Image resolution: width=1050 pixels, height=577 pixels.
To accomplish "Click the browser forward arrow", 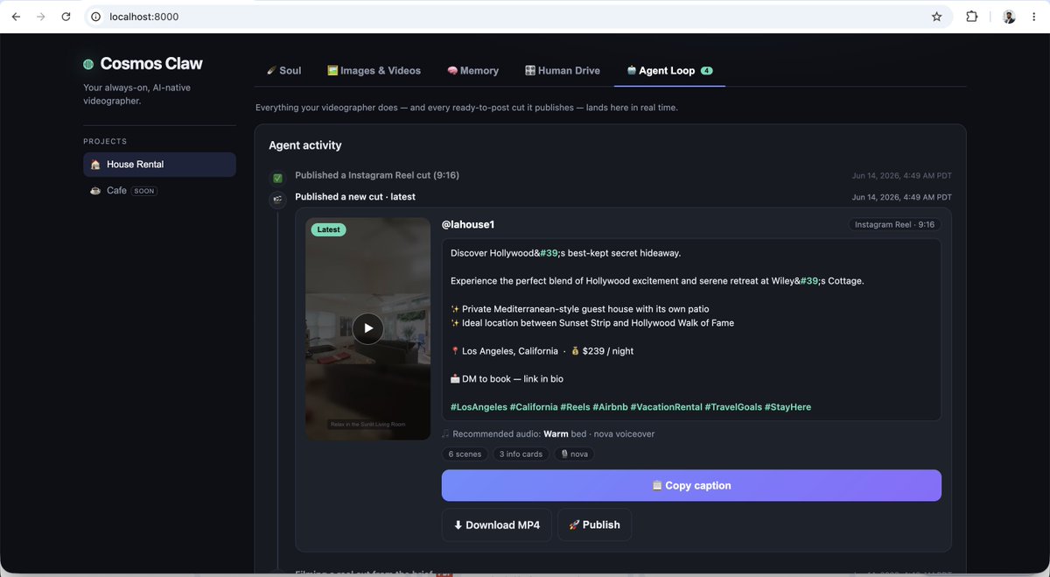I will [x=41, y=17].
